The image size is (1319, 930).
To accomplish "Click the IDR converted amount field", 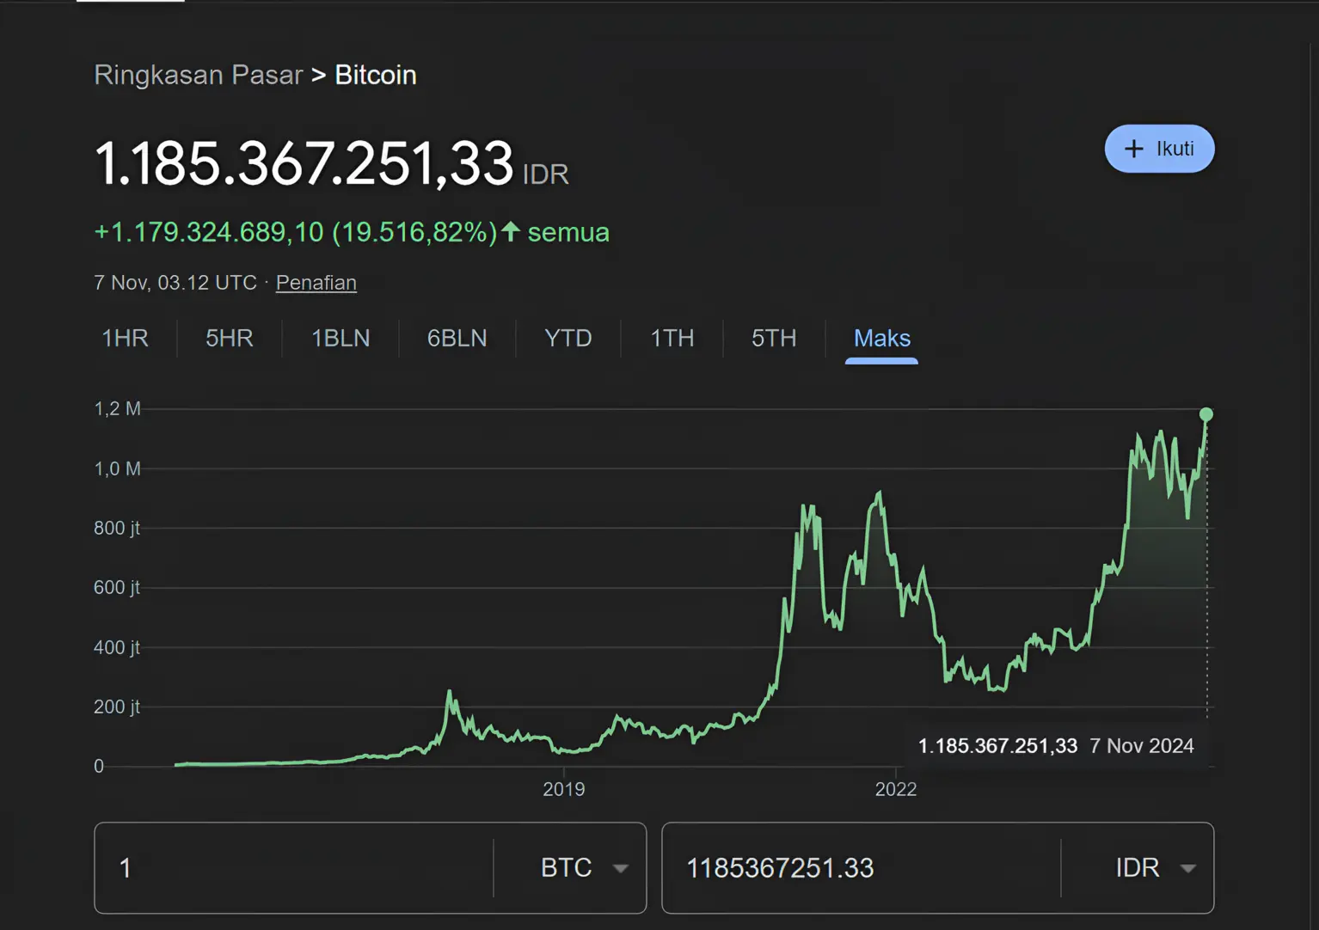I will coord(860,868).
